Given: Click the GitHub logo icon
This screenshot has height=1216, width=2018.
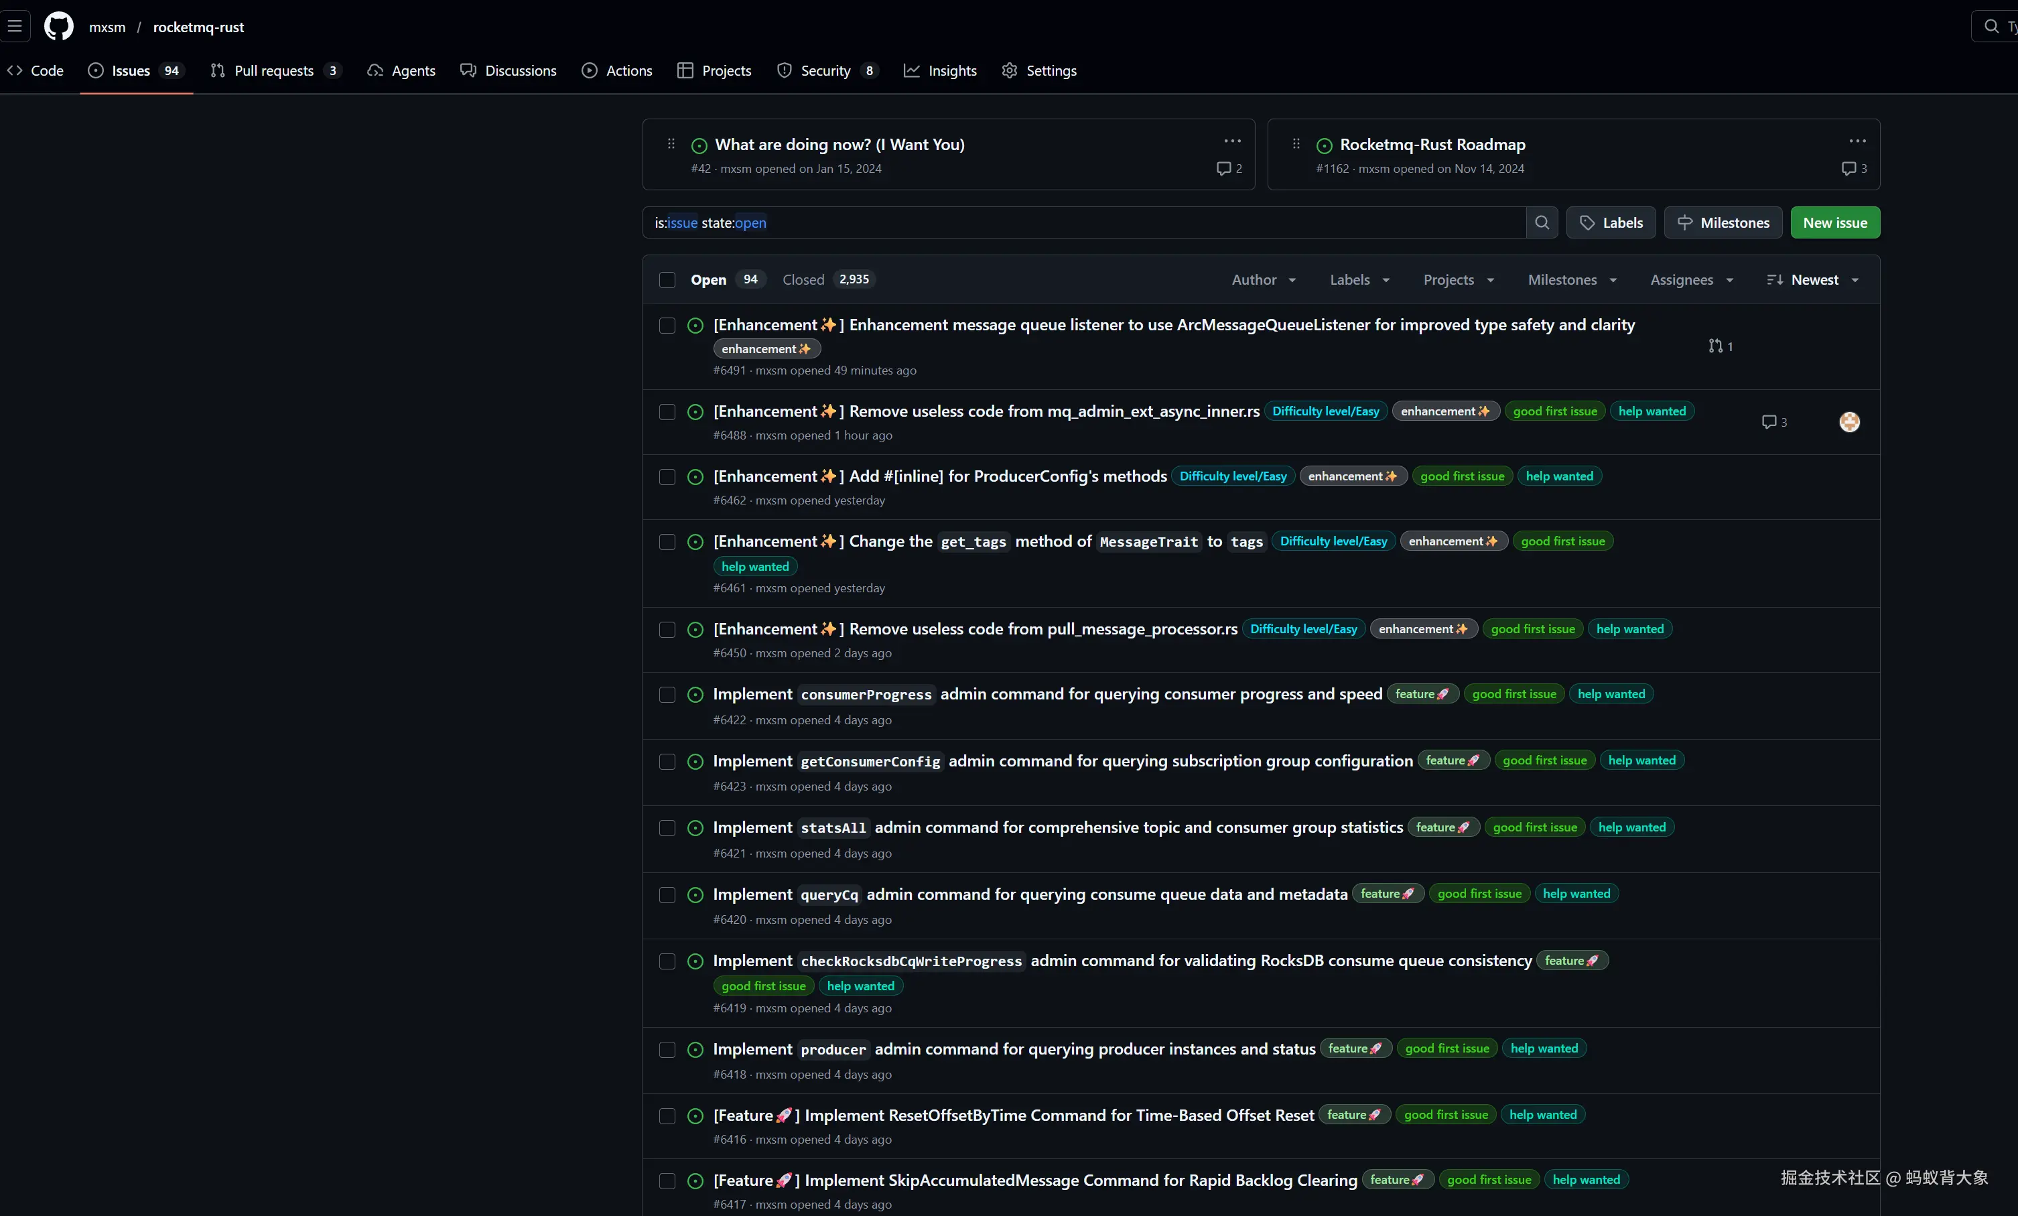Looking at the screenshot, I should click(x=58, y=26).
